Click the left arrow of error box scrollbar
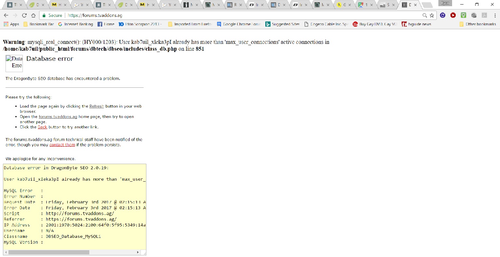 point(6,252)
